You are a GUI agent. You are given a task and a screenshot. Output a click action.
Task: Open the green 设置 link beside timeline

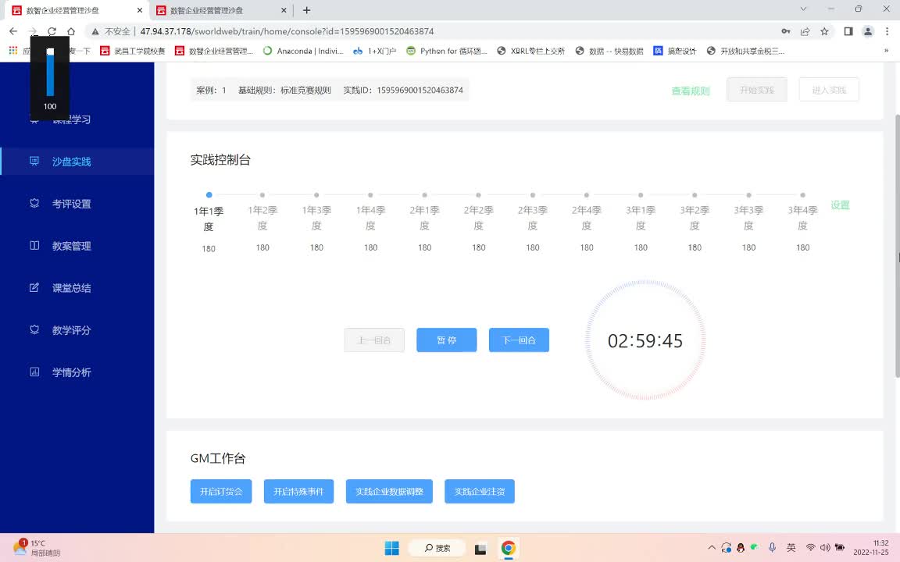[x=840, y=205]
